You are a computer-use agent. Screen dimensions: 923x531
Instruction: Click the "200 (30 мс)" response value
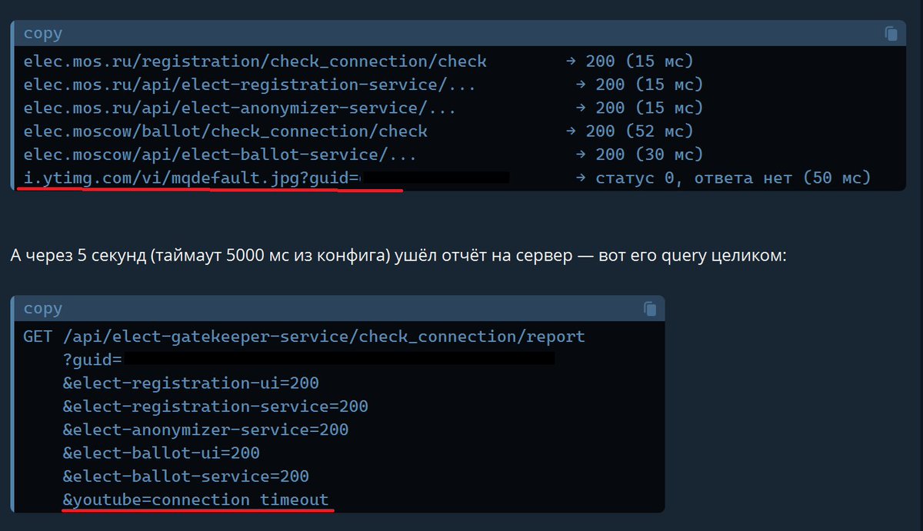tap(649, 154)
